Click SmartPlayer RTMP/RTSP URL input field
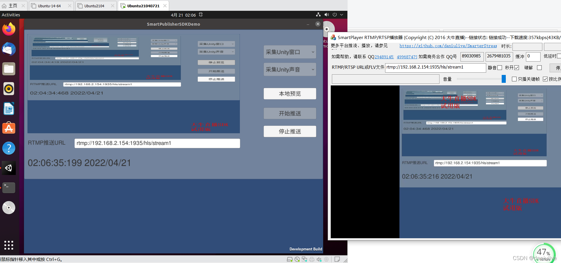This screenshot has height=263, width=561. (435, 67)
